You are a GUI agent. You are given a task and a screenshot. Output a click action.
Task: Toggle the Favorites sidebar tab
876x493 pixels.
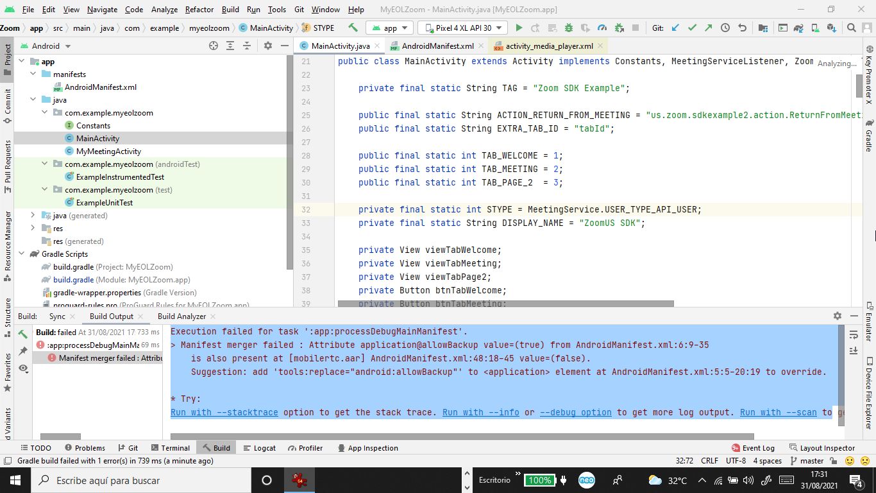[8, 372]
